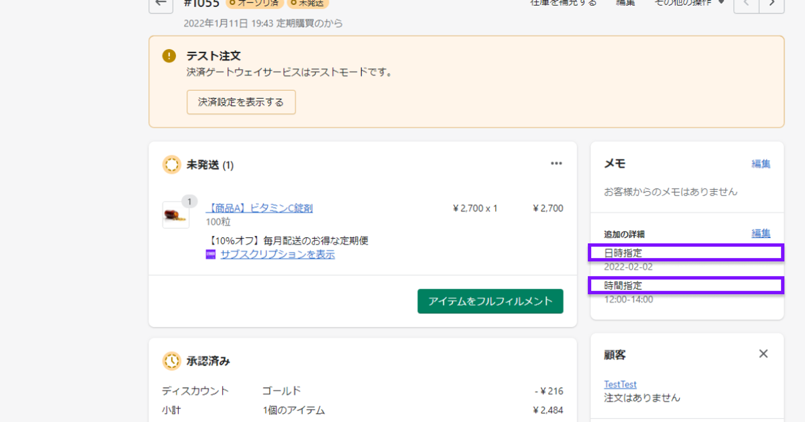This screenshot has height=422, width=805.
Task: Open サブスクリプションを表示 link
Action: 277,254
